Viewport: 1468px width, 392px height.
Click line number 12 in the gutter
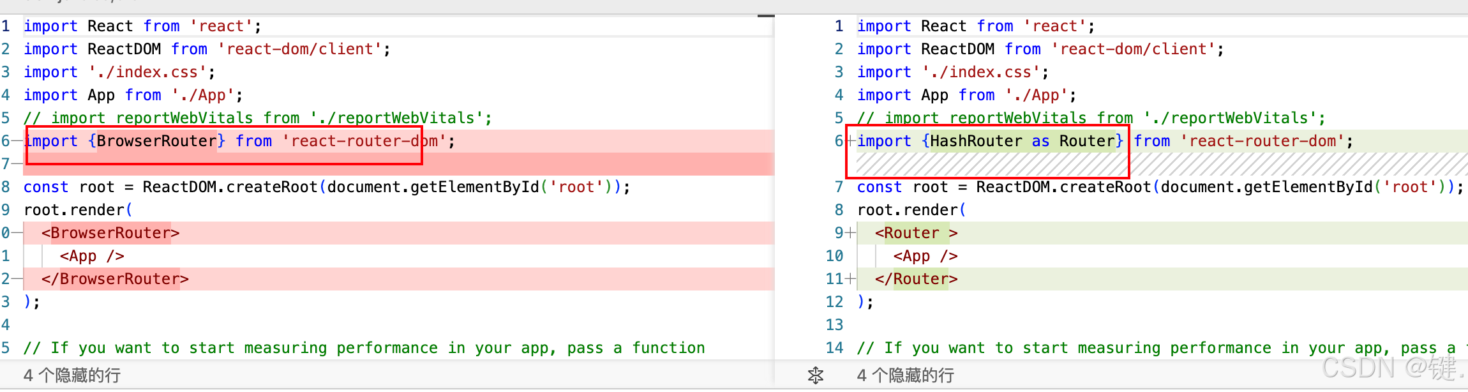[834, 302]
